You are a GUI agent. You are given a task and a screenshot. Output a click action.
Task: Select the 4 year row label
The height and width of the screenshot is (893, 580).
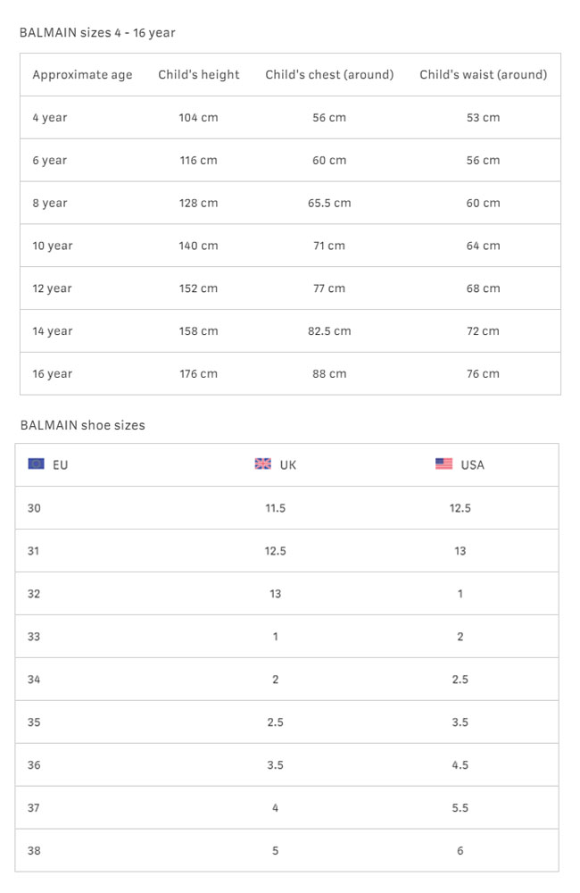50,118
